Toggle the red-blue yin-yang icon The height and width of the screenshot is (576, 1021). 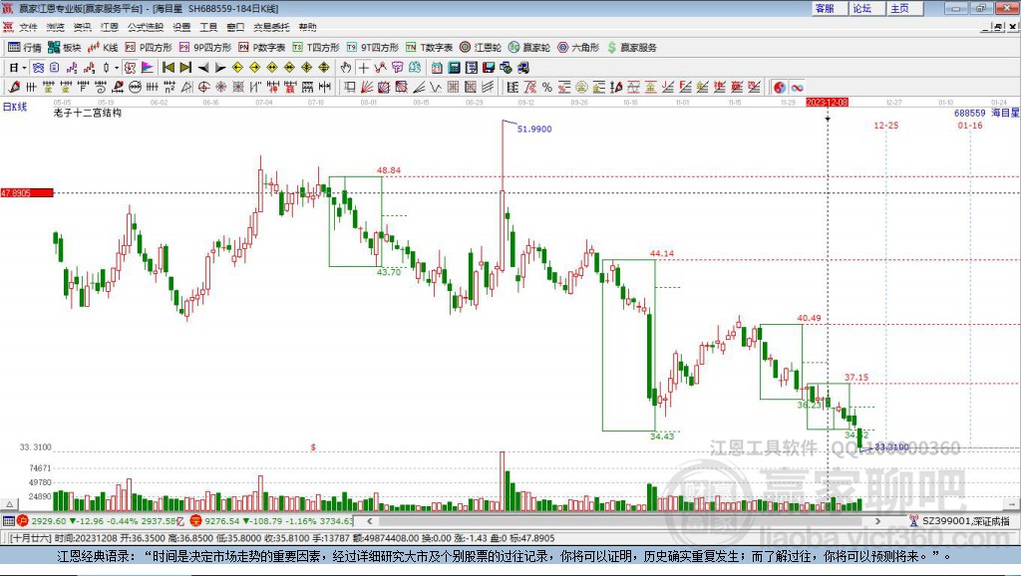(780, 87)
